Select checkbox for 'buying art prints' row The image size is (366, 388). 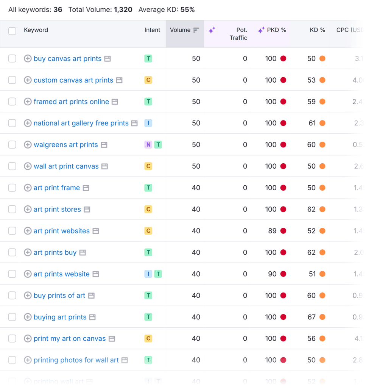[12, 317]
